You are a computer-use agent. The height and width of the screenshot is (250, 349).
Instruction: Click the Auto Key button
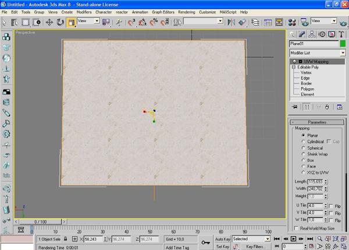coord(222,239)
